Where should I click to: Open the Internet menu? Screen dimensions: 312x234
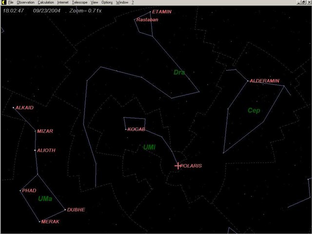click(63, 2)
